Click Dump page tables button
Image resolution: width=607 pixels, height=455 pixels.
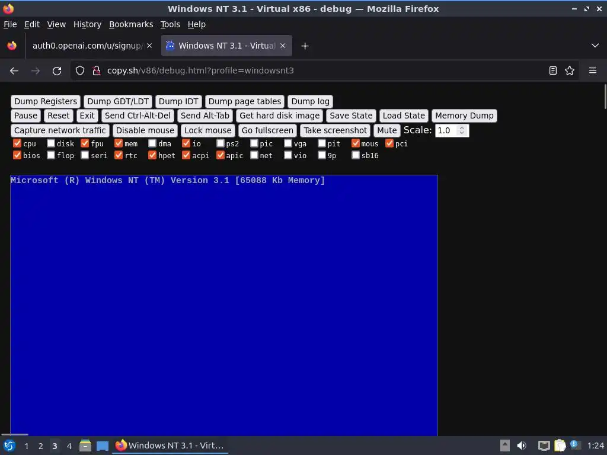click(x=245, y=101)
